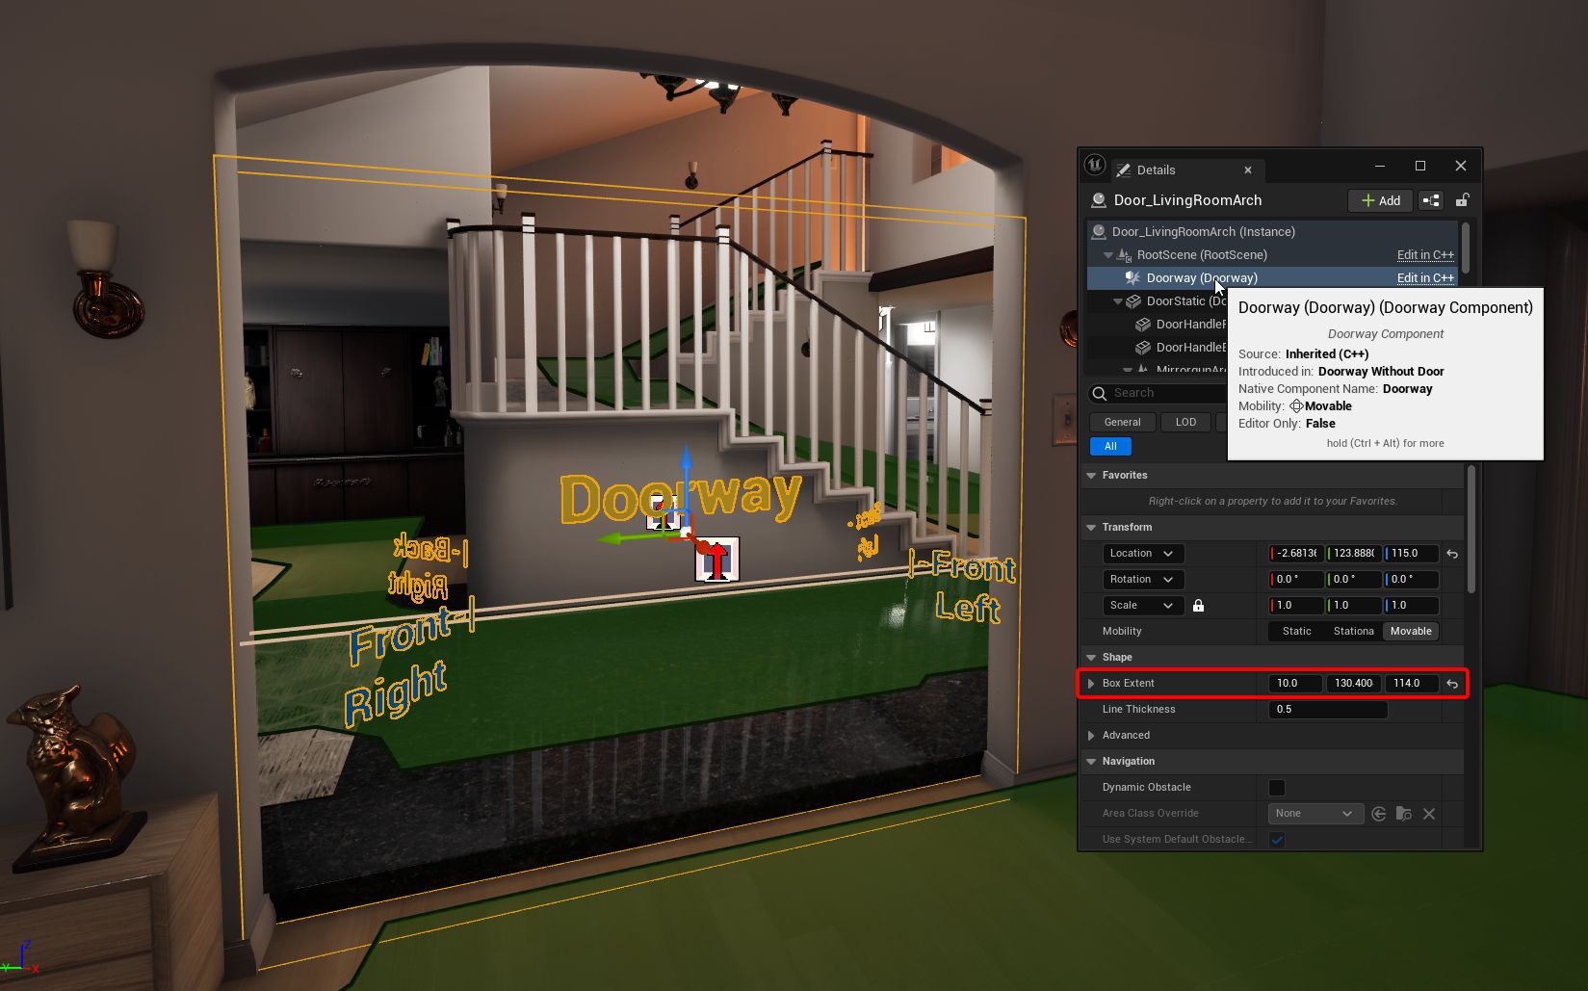This screenshot has height=991, width=1588.
Task: Click the Add component button
Action: pyautogui.click(x=1380, y=200)
